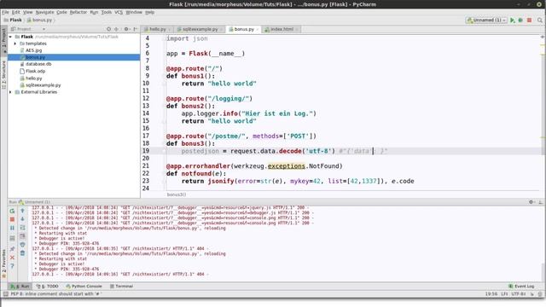Image resolution: width=546 pixels, height=307 pixels.
Task: Run the Unnamed configuration with green play
Action: tap(512, 20)
